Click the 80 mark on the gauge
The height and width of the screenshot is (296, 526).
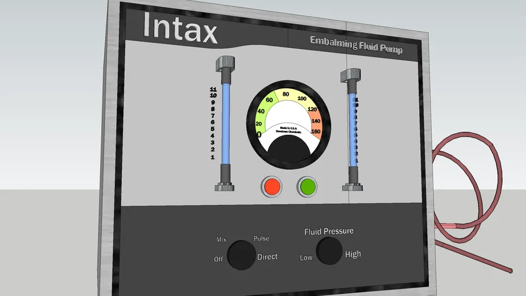coord(285,94)
